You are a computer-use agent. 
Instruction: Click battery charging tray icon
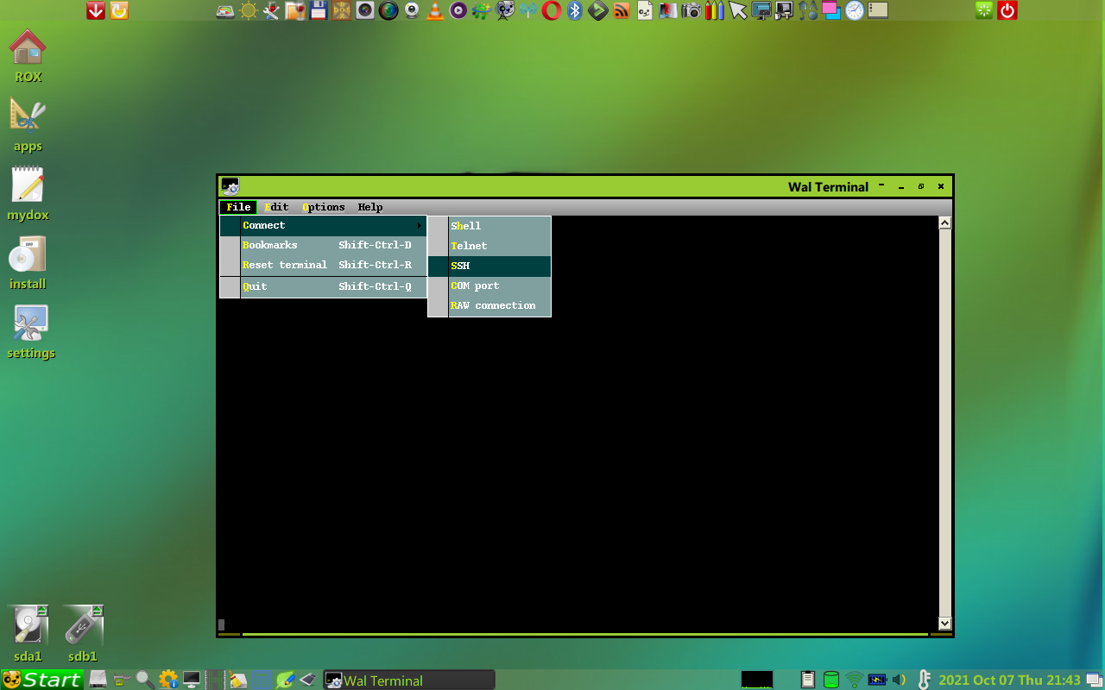click(877, 680)
